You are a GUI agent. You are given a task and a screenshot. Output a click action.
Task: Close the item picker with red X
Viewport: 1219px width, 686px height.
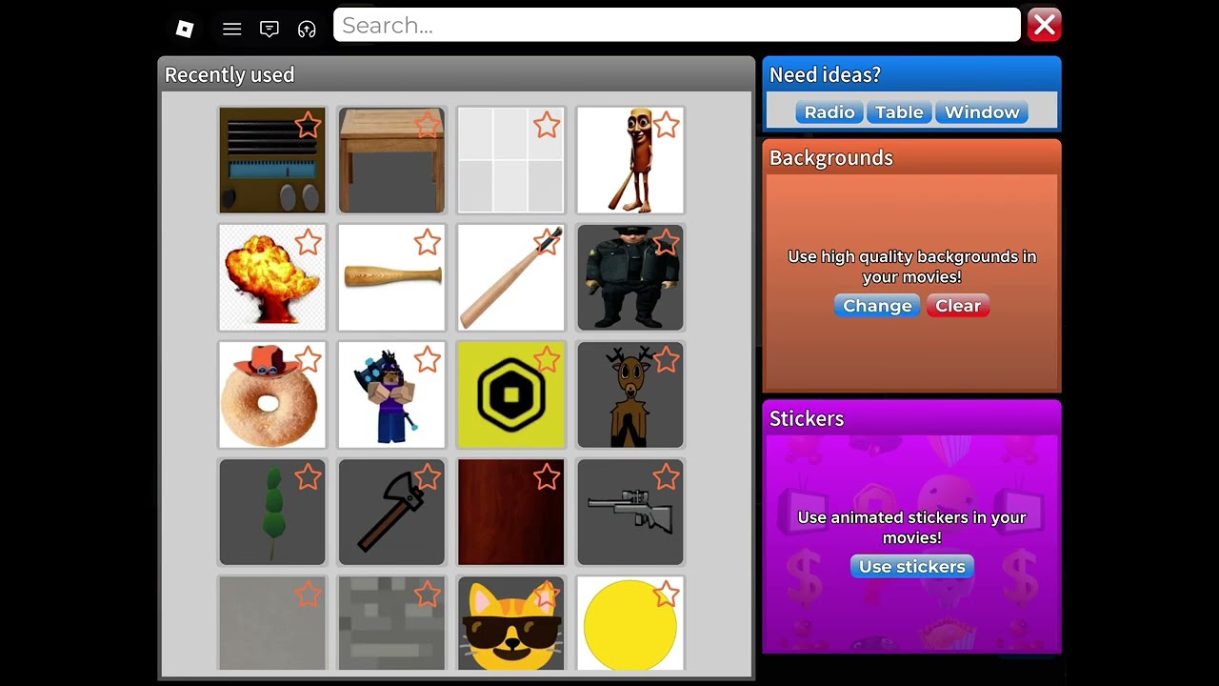1044,26
